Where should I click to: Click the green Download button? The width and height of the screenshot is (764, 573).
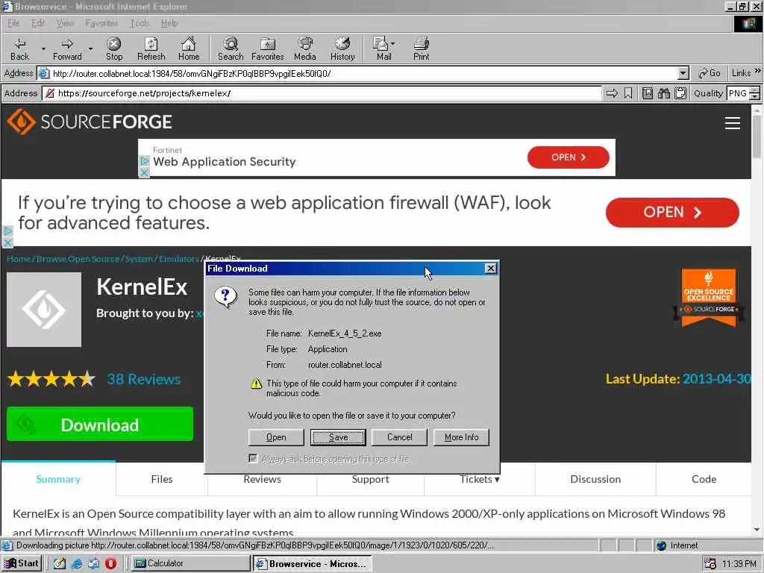(x=100, y=425)
